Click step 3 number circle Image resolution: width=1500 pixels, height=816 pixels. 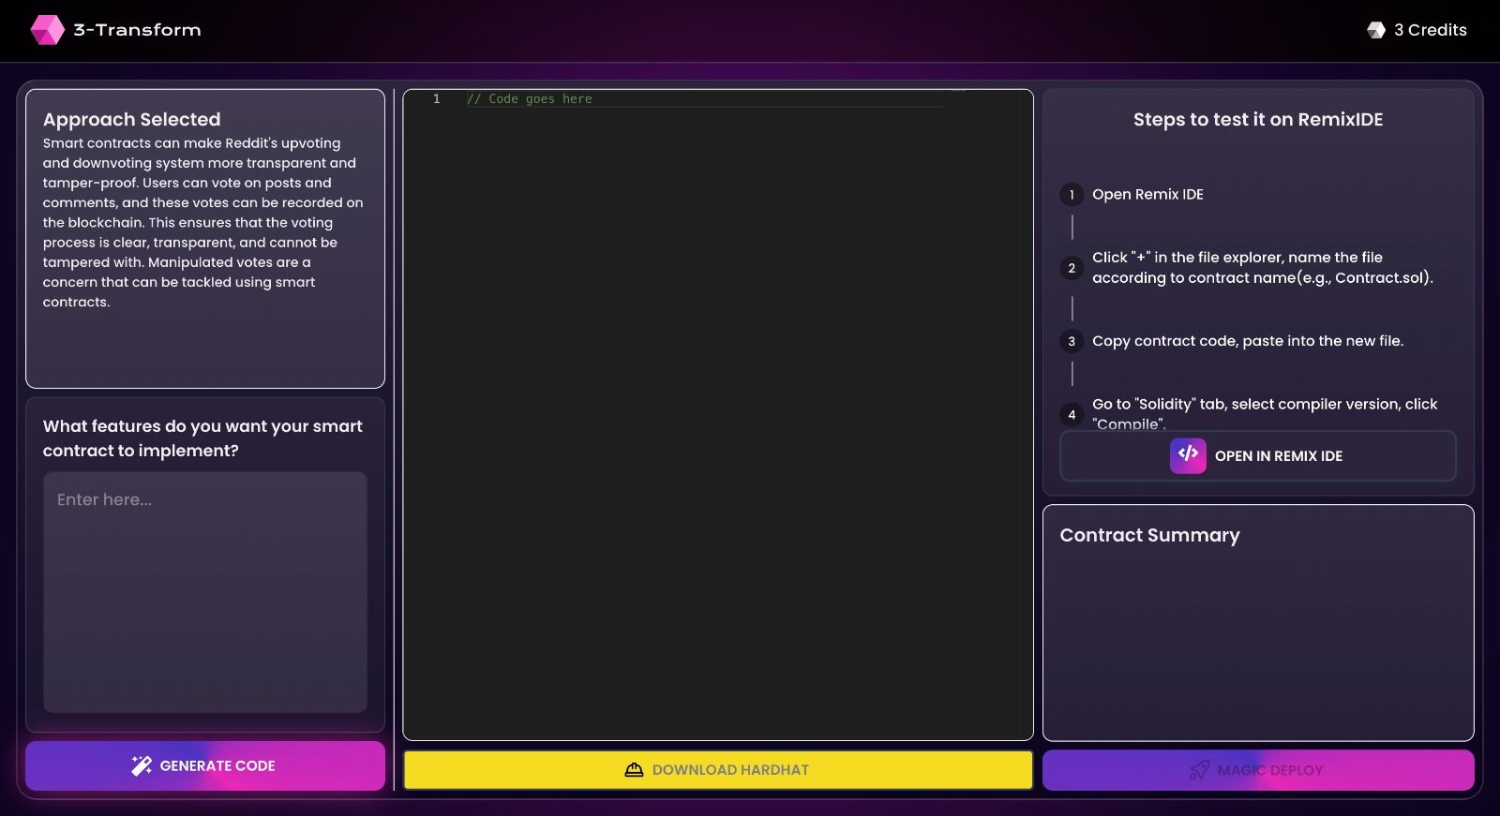pyautogui.click(x=1072, y=341)
